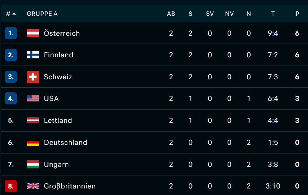Sort by the T goals column
The image size is (308, 195).
click(x=273, y=14)
